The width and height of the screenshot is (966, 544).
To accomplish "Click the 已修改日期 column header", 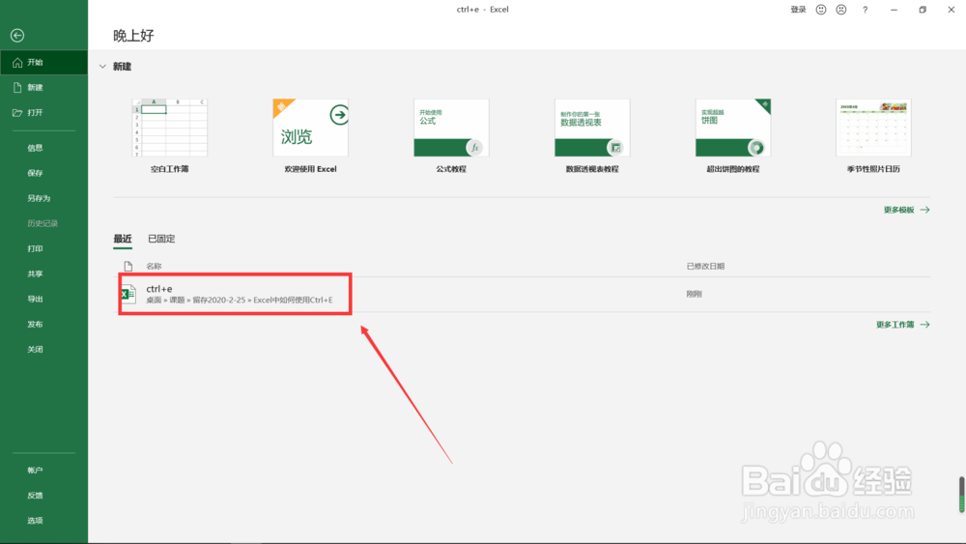I will coord(705,266).
